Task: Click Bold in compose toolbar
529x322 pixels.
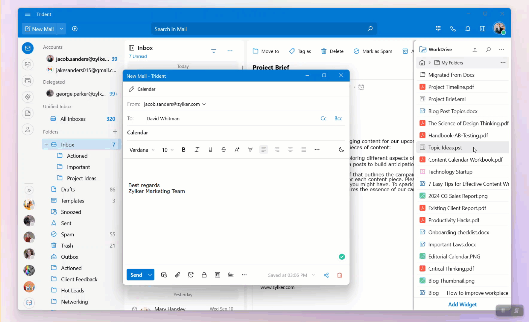Action: (x=184, y=150)
